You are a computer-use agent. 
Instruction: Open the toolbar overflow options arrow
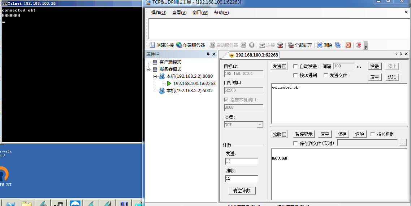(x=365, y=46)
